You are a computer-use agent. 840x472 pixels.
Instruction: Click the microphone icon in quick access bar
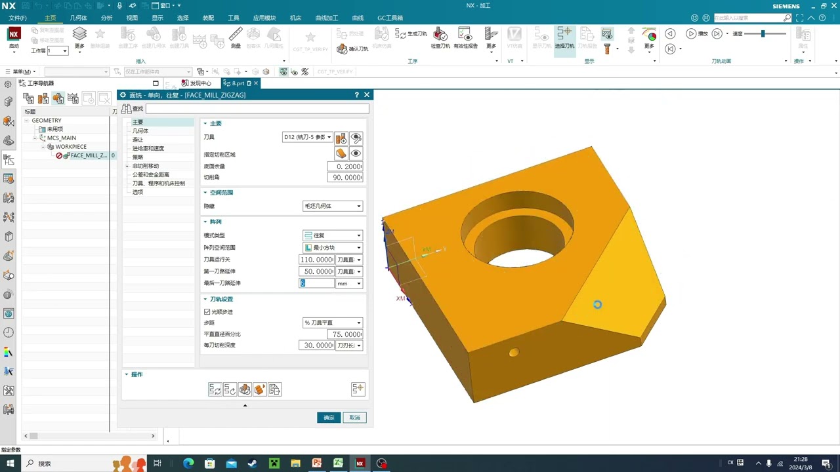tap(119, 5)
